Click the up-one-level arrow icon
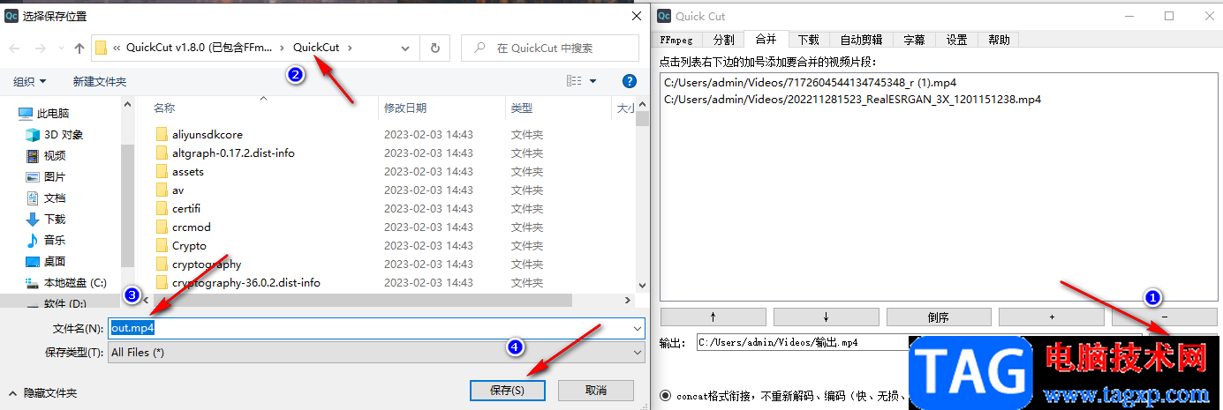 point(79,48)
